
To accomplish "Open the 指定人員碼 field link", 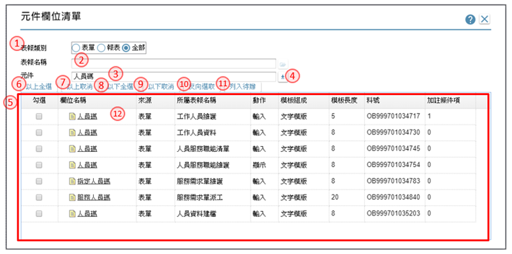I will click(94, 181).
